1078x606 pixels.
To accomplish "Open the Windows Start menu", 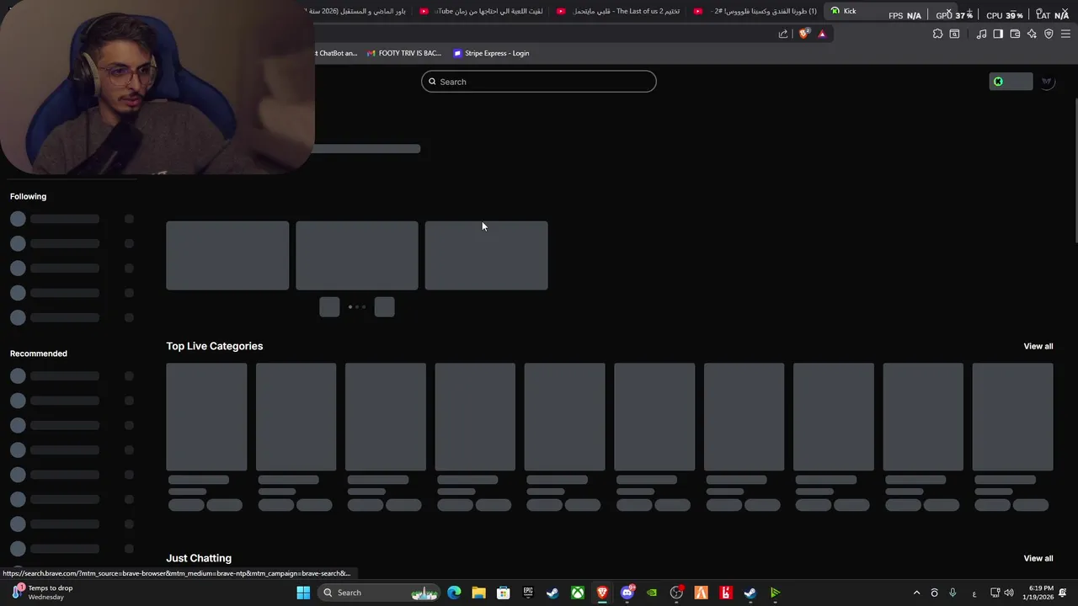I will tap(303, 593).
